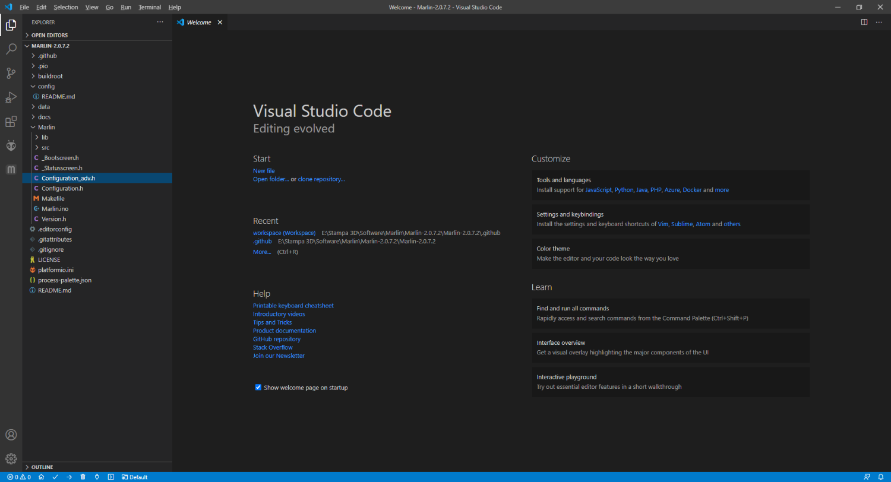The width and height of the screenshot is (891, 482).
Task: Click the Split Editor icon
Action: (x=864, y=23)
